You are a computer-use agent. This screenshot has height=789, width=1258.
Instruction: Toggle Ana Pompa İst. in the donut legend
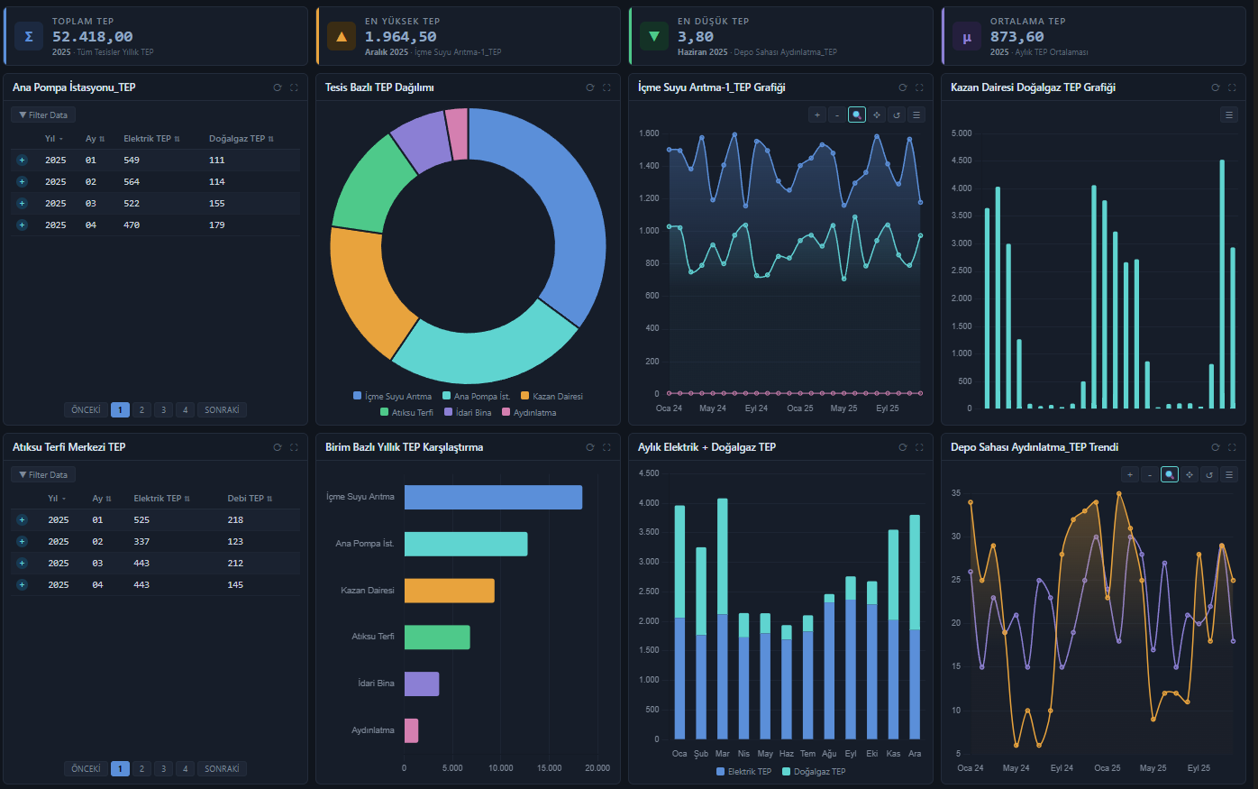477,397
